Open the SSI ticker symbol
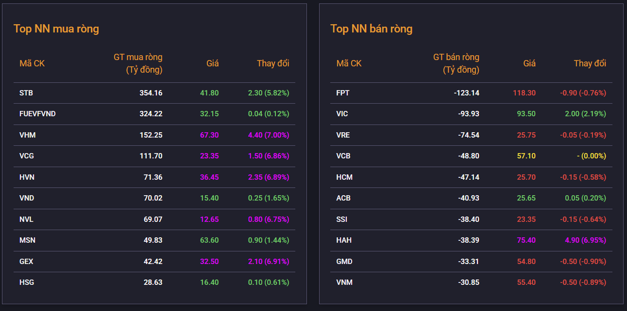 point(342,219)
